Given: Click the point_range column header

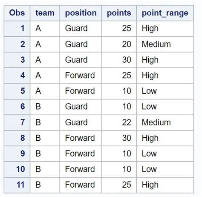Looking at the screenshot, I should click(x=165, y=13).
